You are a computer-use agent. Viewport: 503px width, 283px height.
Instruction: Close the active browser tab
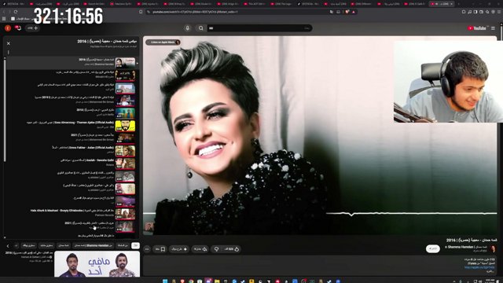[451, 4]
